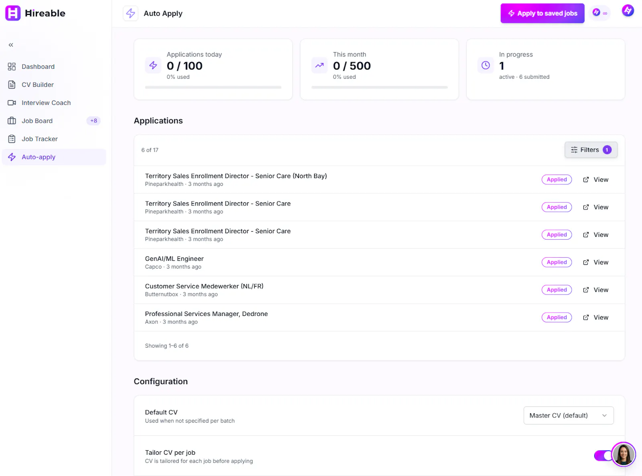The image size is (642, 476).
Task: Click external link icon for GenAI/ML Engineer
Action: point(586,262)
